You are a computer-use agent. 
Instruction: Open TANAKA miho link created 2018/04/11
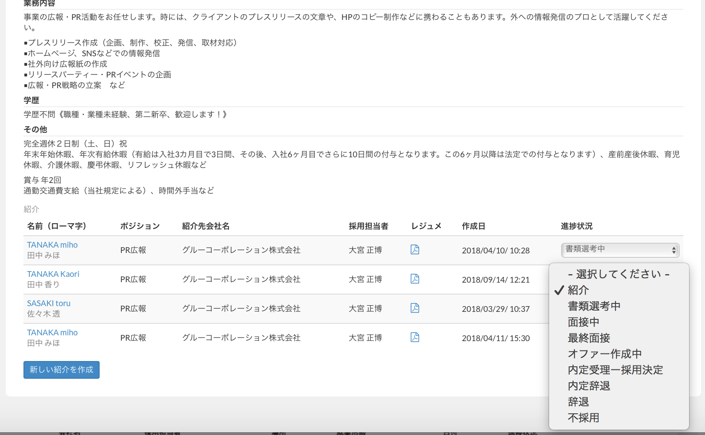(52, 333)
